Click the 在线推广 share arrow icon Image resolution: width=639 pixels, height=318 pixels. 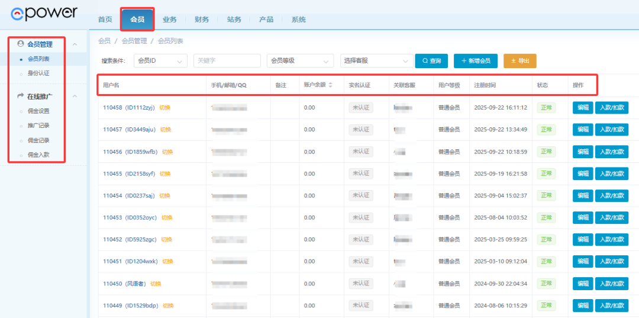click(21, 96)
